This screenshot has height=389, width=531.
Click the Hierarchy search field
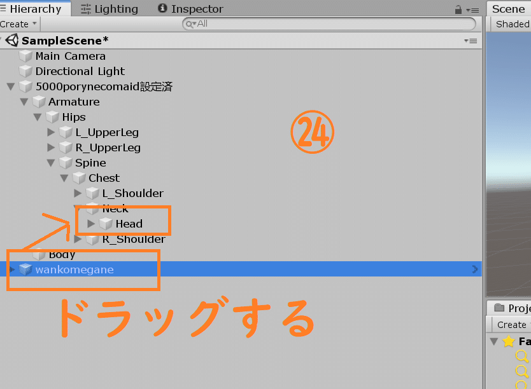[x=329, y=24]
